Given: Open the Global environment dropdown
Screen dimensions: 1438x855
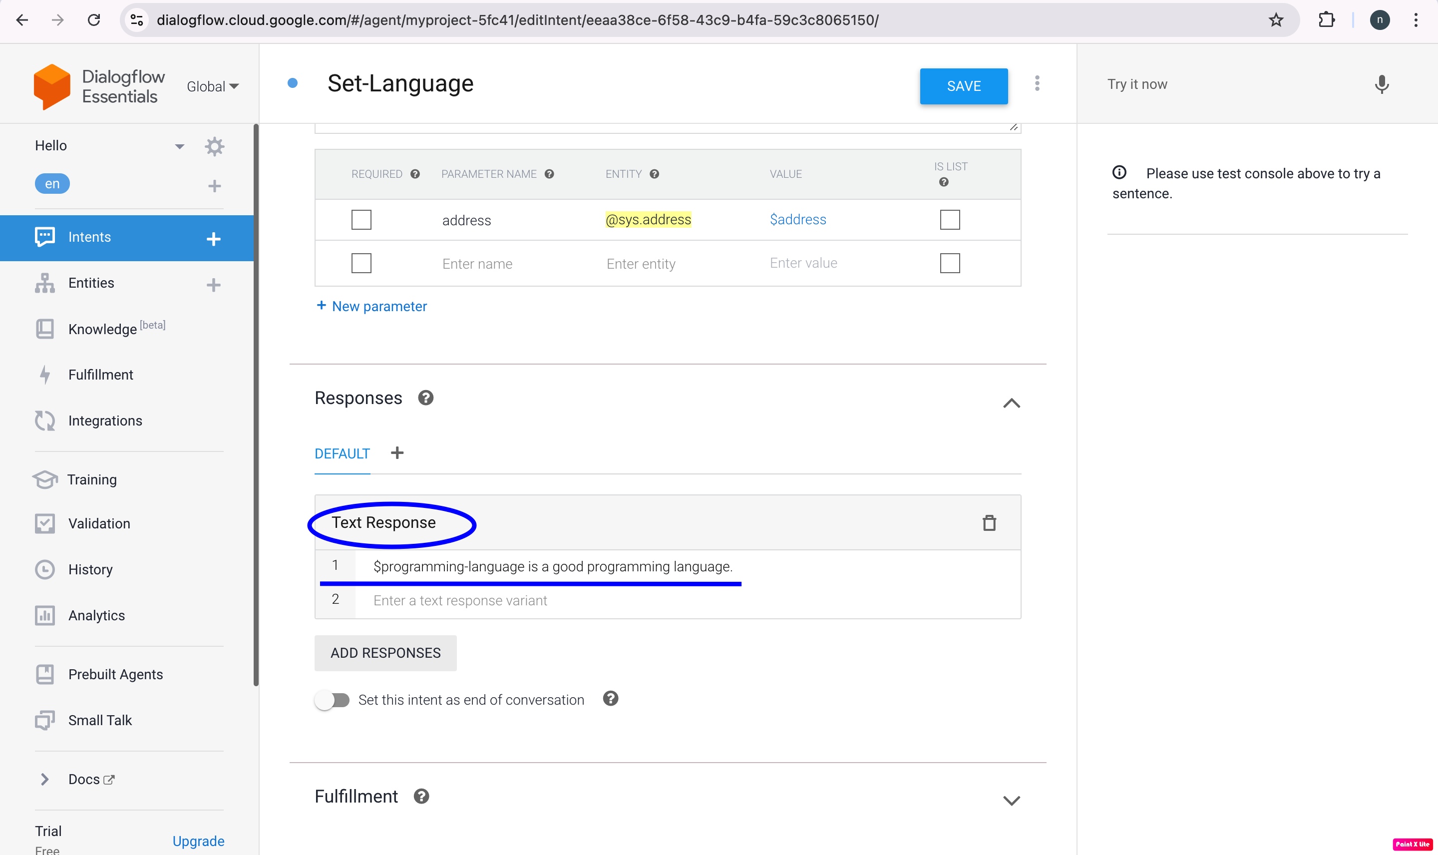Looking at the screenshot, I should tap(212, 86).
